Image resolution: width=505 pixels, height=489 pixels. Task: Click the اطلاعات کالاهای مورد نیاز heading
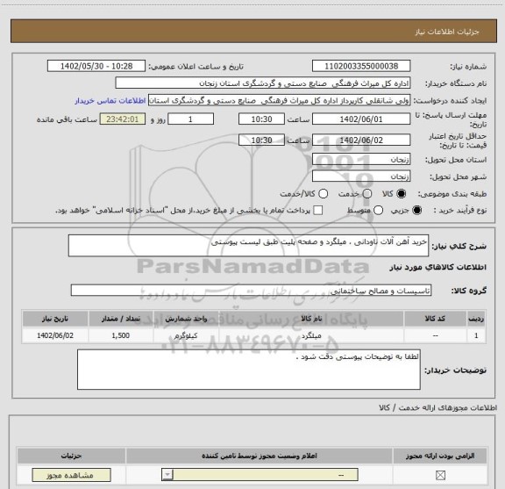click(438, 267)
